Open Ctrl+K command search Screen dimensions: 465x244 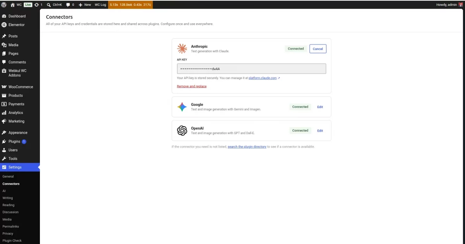[x=54, y=5]
